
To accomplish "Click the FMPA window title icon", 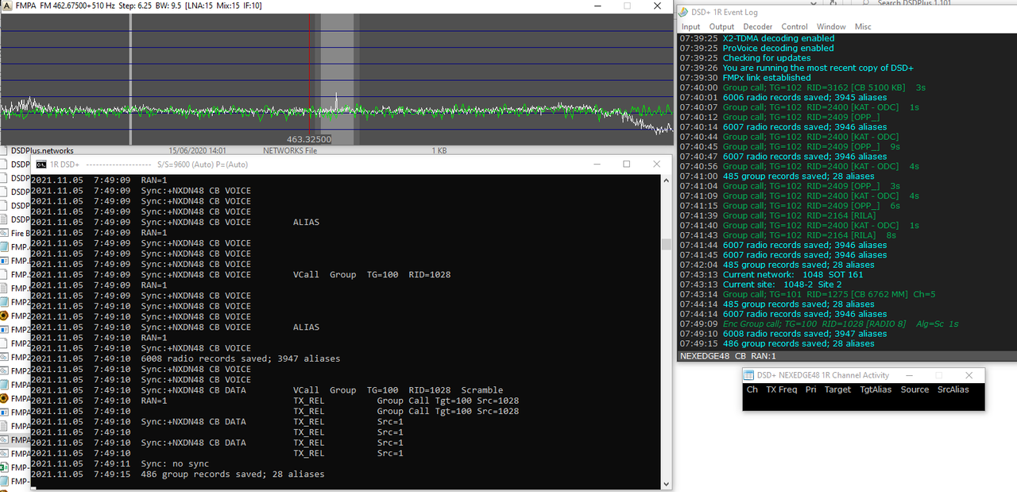I will [x=7, y=6].
